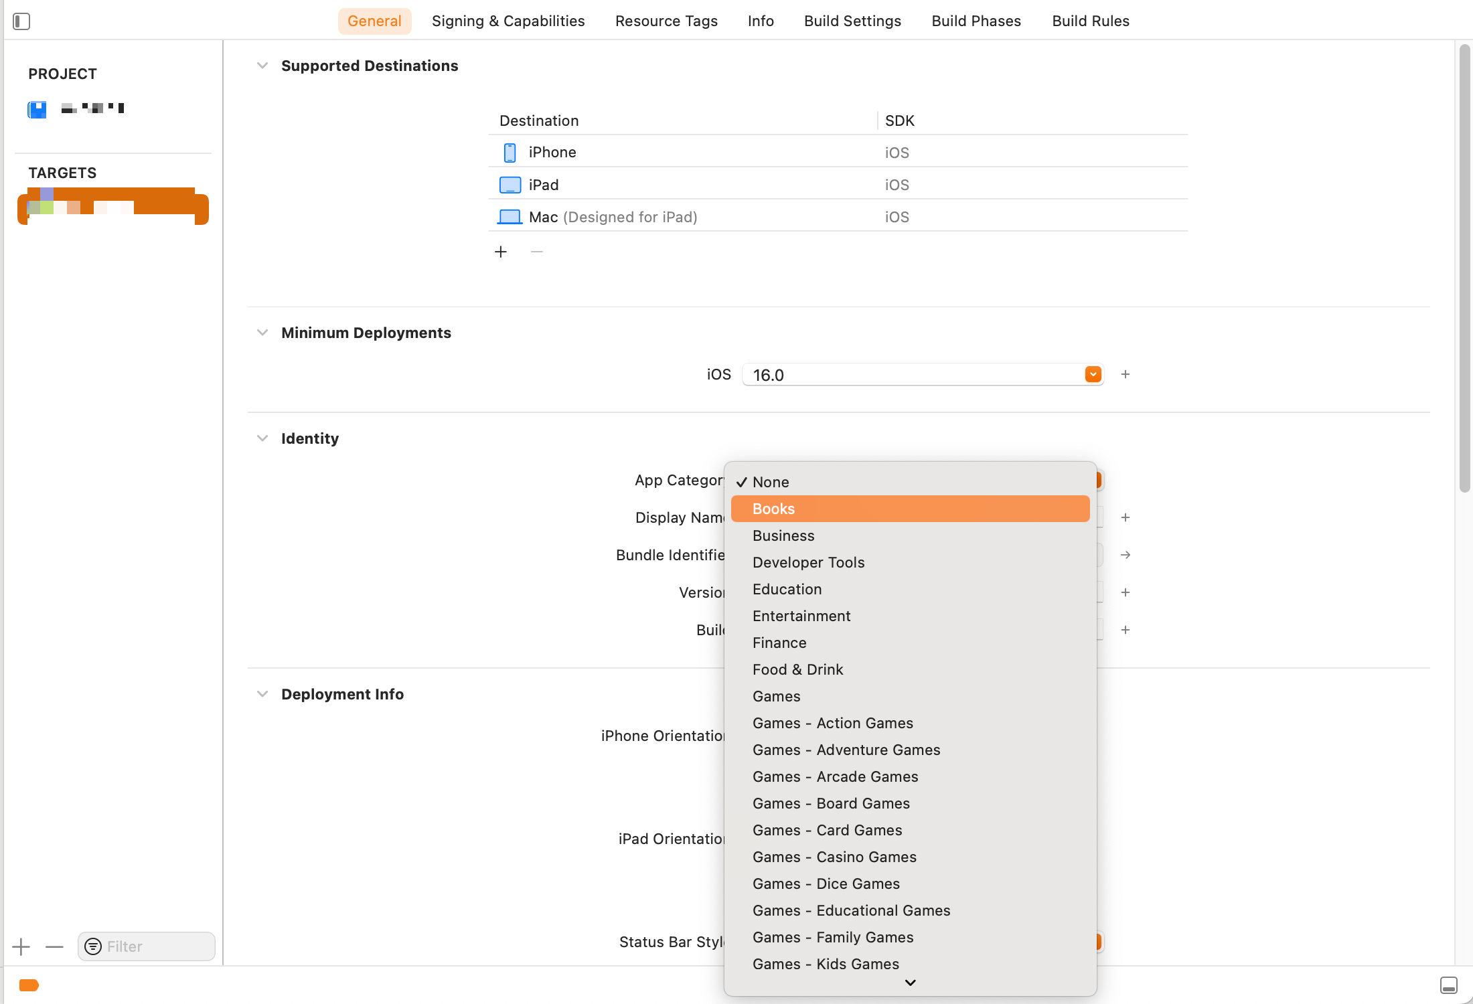Screen dimensions: 1473x1004
Task: Click the add target plus icon
Action: 21,946
